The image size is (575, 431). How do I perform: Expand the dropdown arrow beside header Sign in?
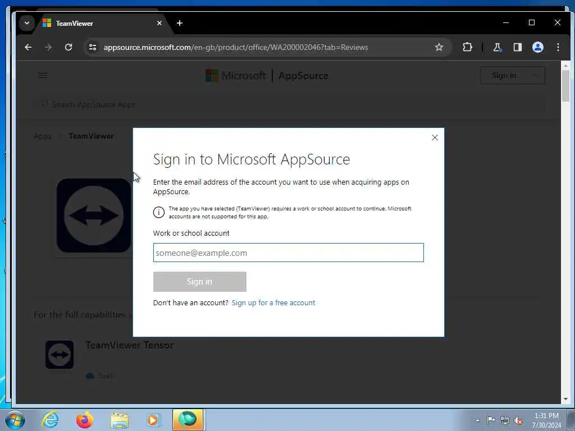tap(536, 76)
